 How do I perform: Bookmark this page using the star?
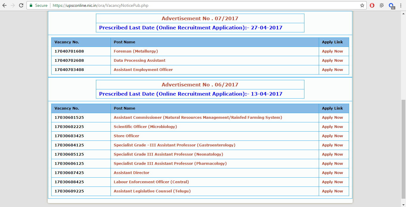362,5
